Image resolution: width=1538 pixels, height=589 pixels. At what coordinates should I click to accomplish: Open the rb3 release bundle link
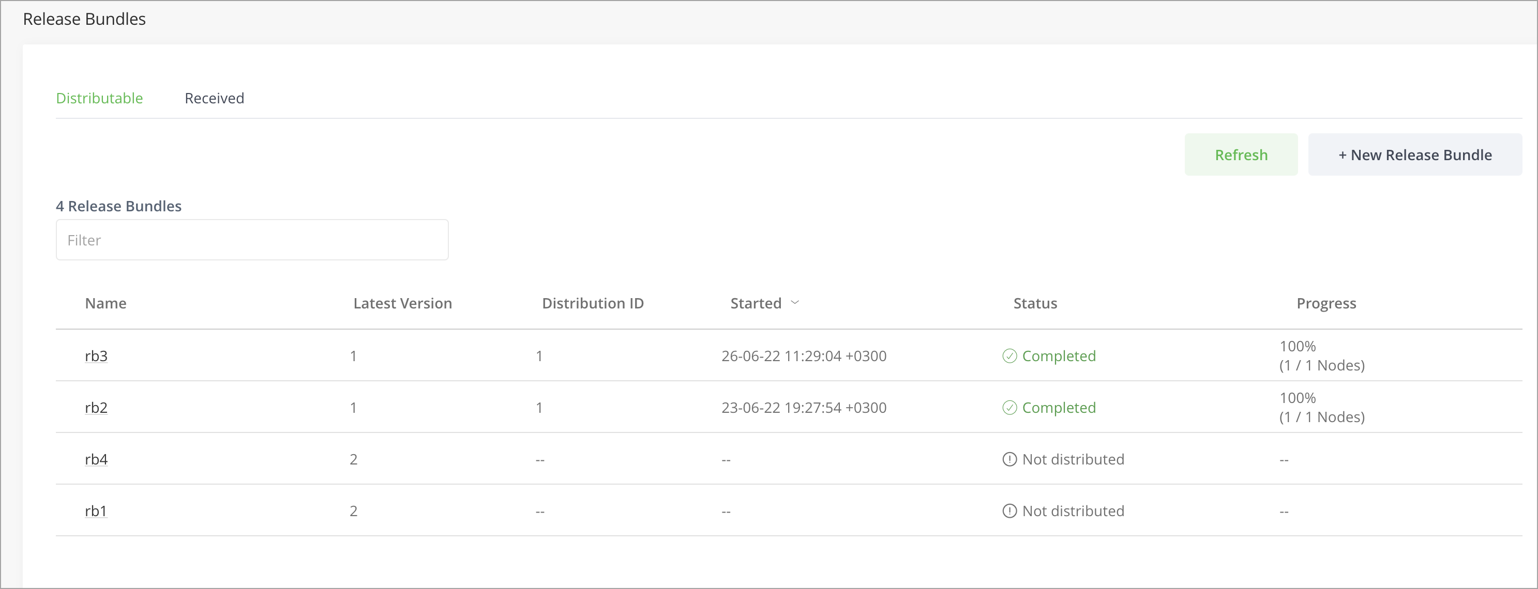pyautogui.click(x=96, y=357)
